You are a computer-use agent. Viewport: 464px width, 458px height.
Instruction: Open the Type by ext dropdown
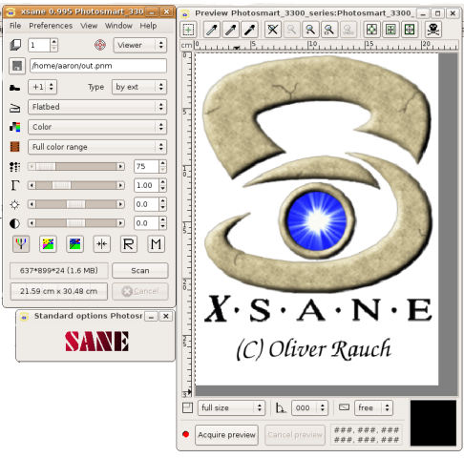coord(139,87)
